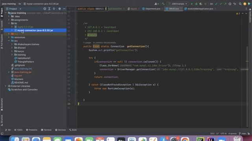
Task: Expand the .idea folder
Action: click(9, 16)
